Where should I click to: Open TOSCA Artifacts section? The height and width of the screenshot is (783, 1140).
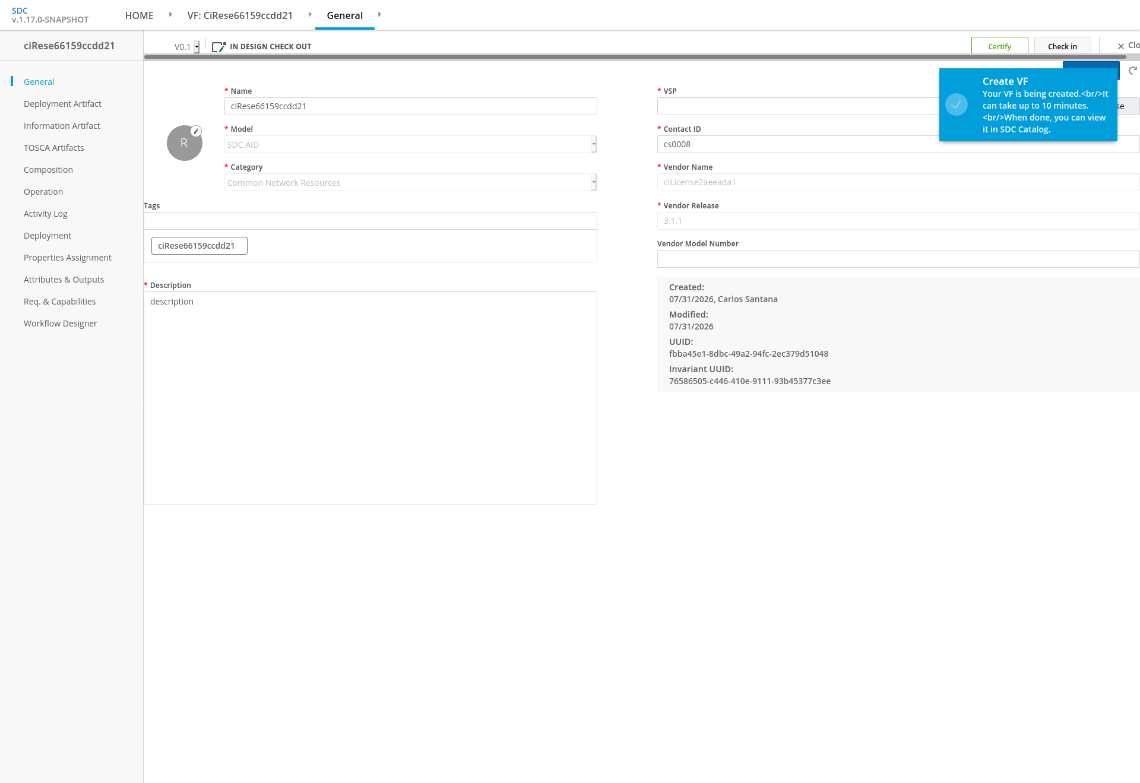coord(54,148)
